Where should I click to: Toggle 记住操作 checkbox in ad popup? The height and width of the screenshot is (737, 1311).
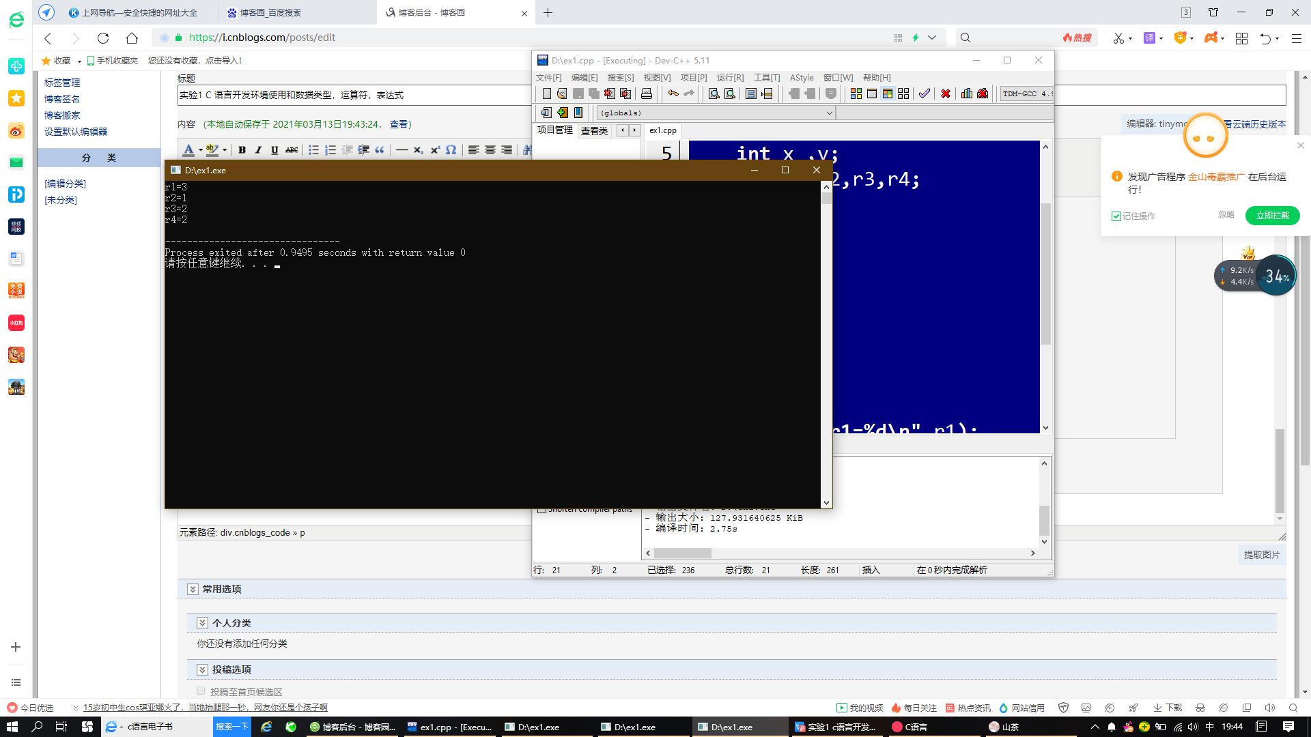(x=1116, y=216)
